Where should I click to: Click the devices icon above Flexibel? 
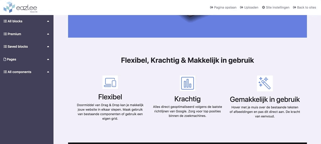[x=110, y=82]
